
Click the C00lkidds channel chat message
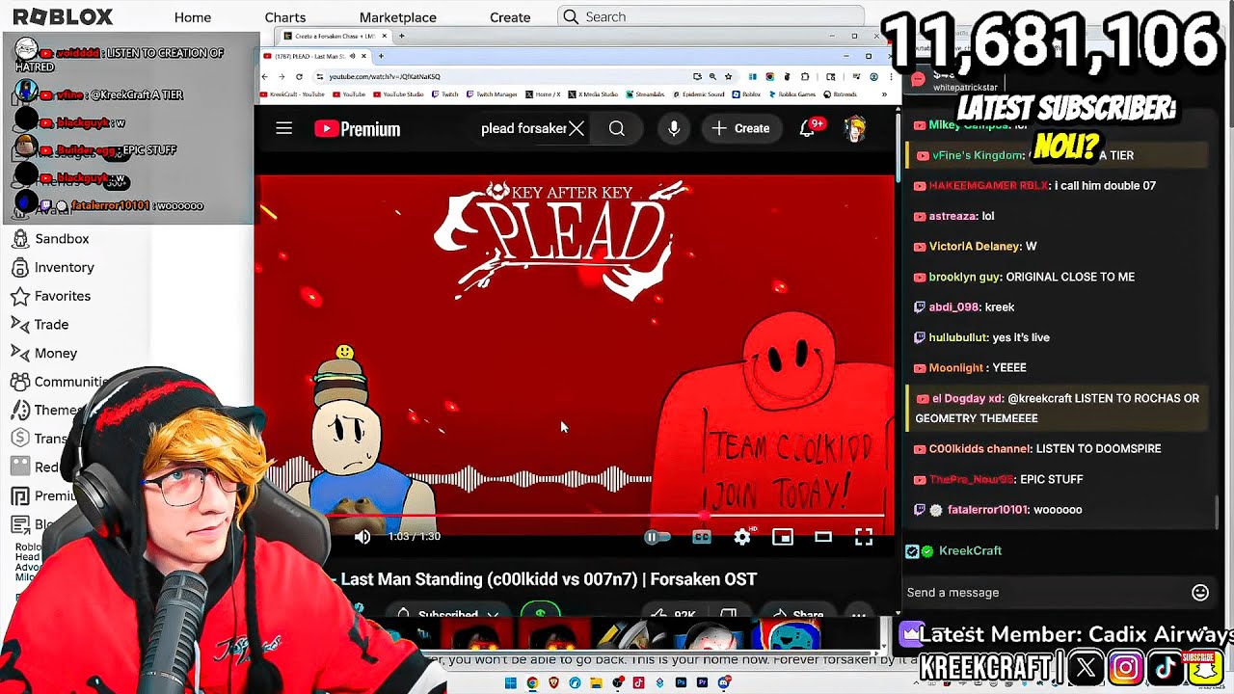click(1037, 449)
